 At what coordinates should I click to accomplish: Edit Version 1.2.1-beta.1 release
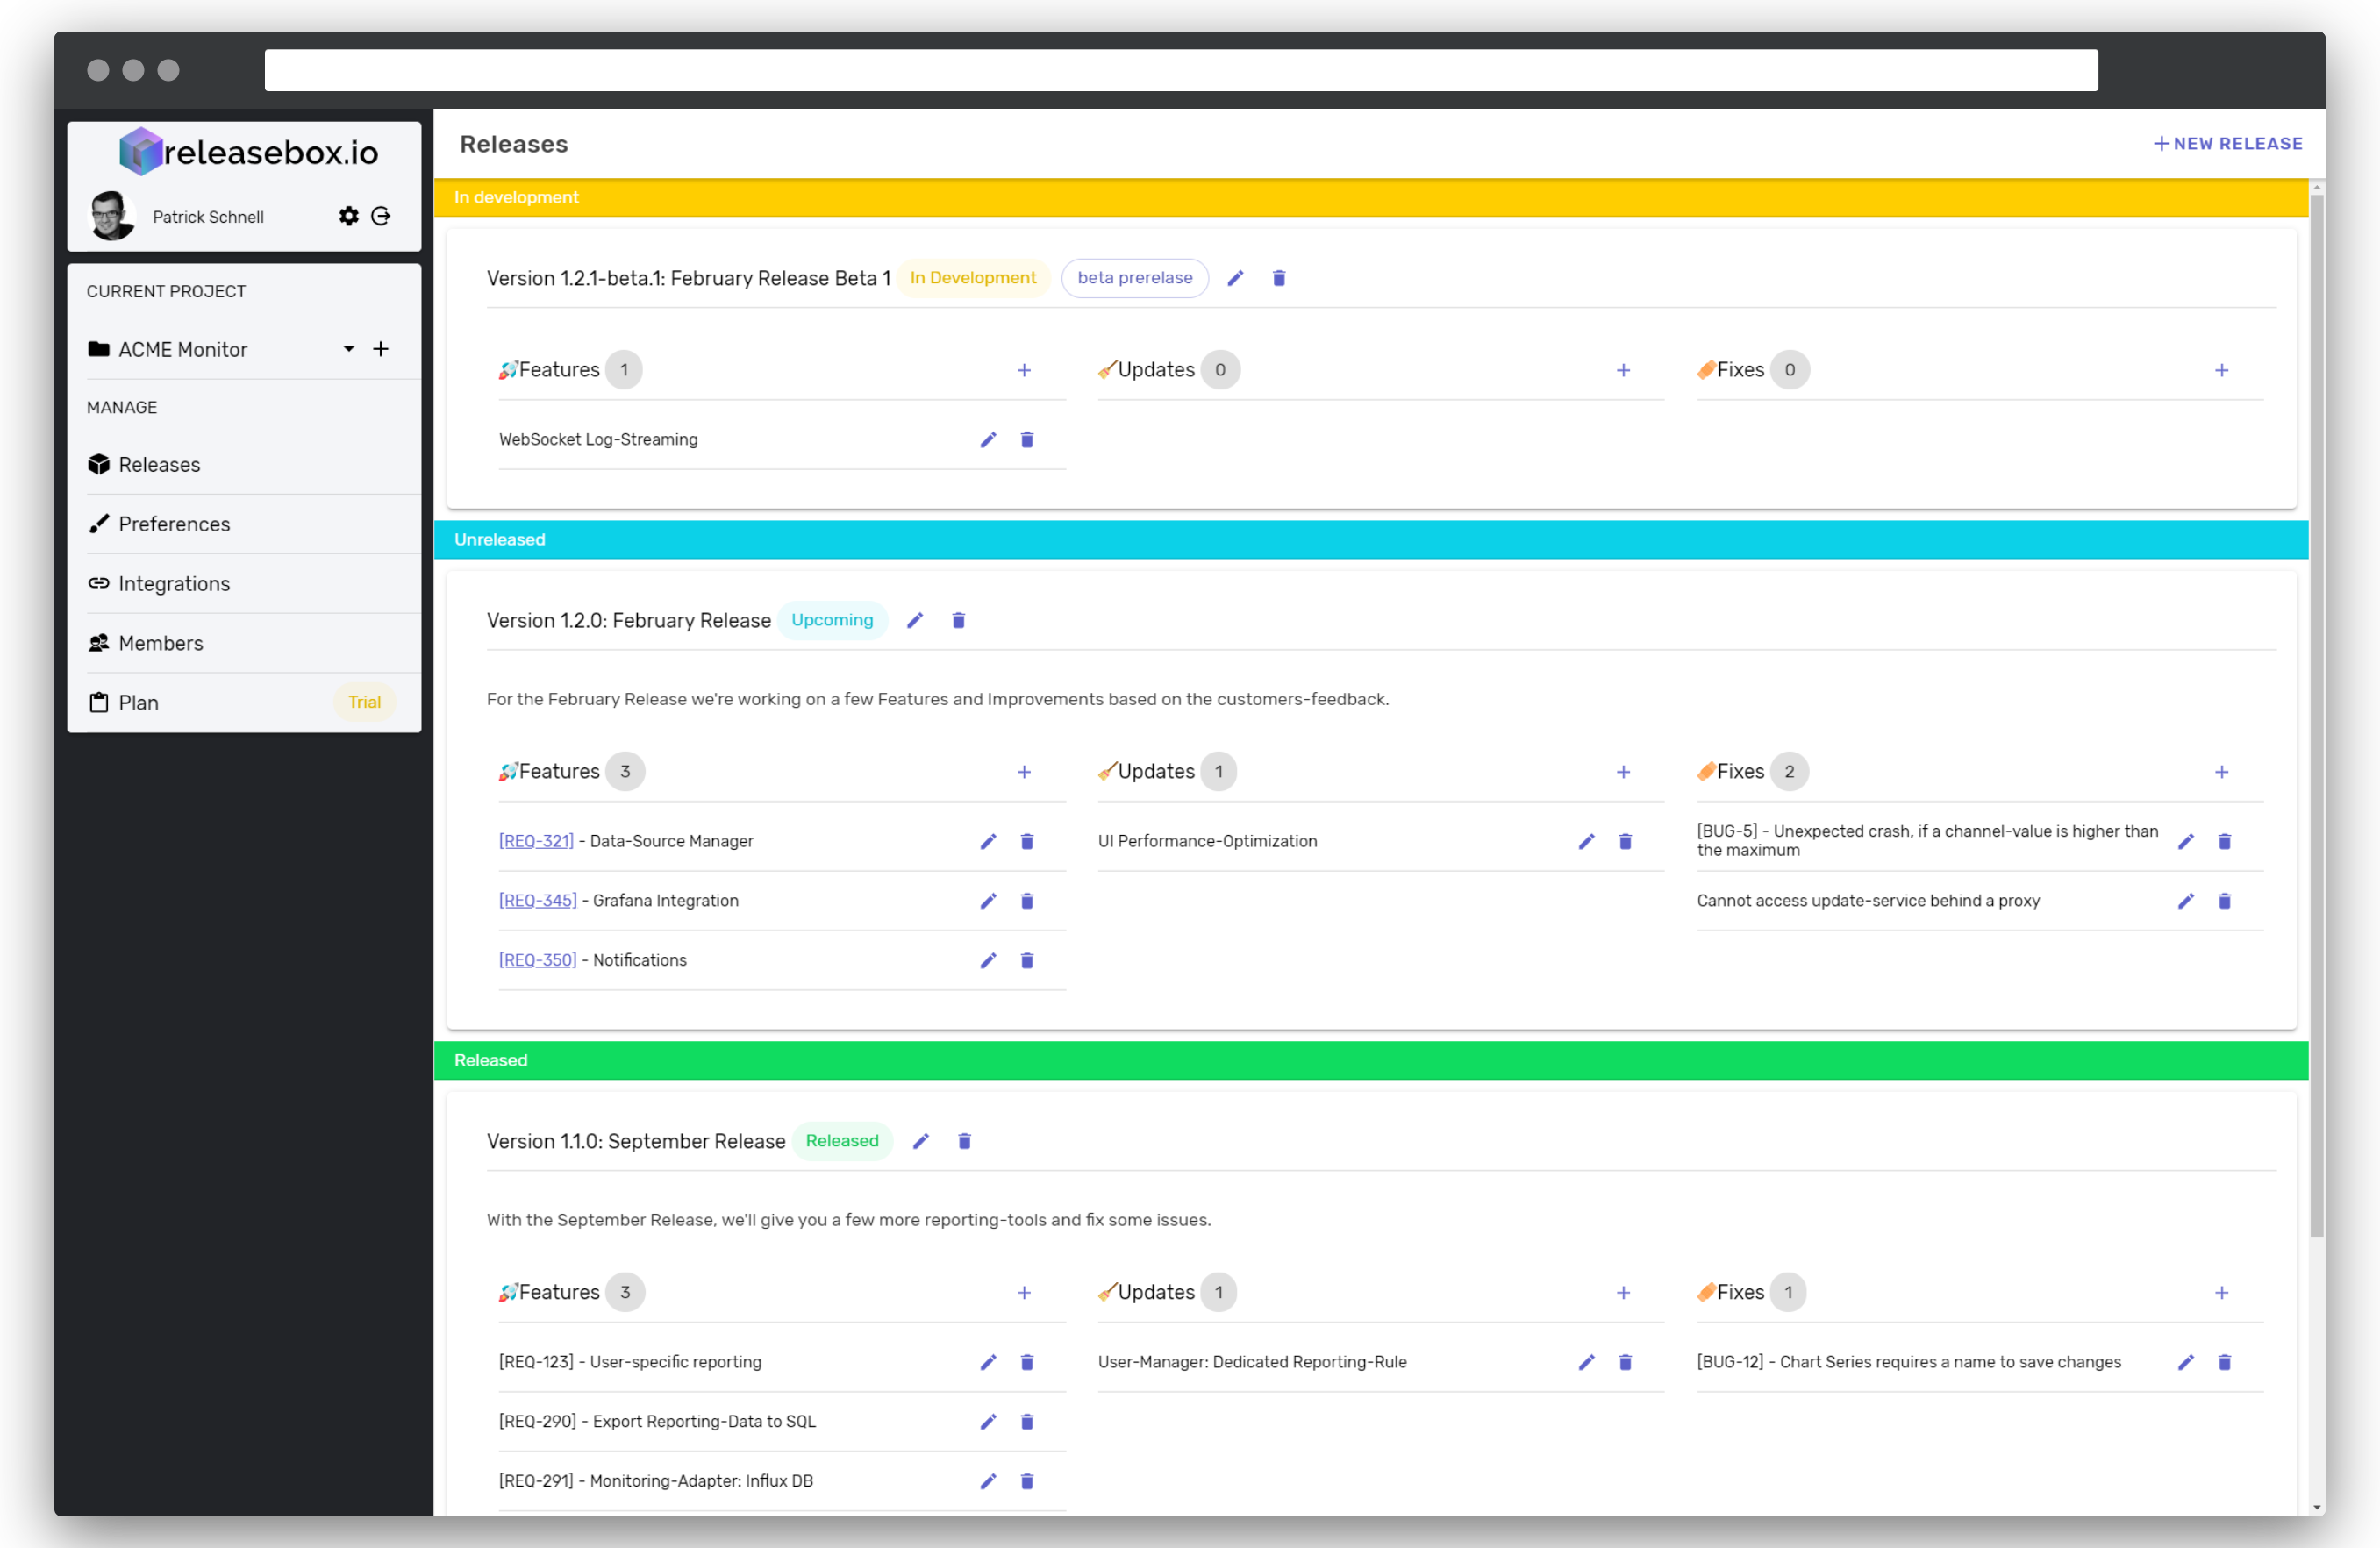1236,278
